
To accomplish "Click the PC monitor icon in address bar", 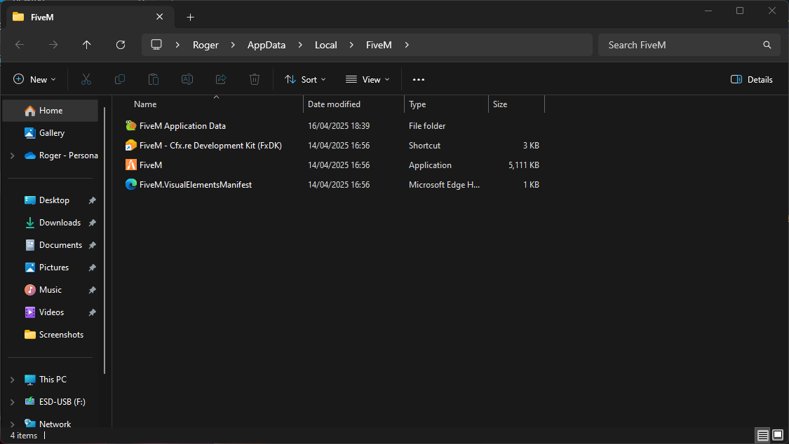I will [156, 45].
